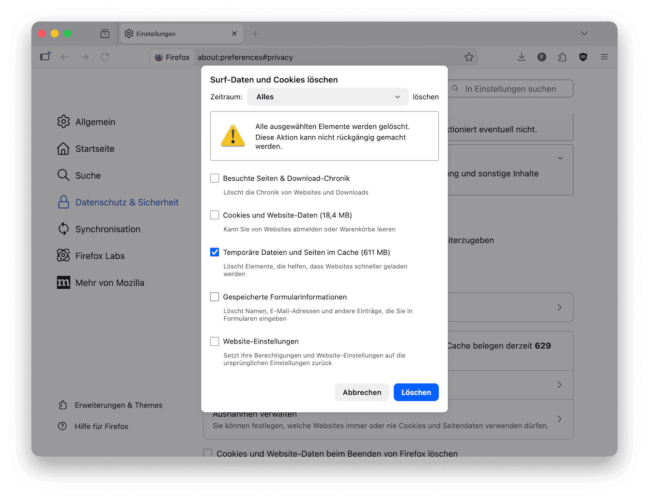Check Cookies und Website-Daten (18,4 MB)

coord(215,215)
